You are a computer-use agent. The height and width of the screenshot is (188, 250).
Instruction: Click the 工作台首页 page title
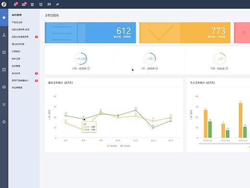point(51,15)
